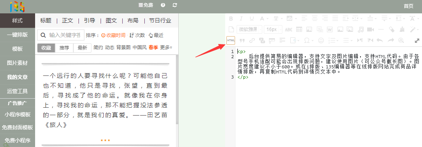Insert a single image

[x=340, y=29]
